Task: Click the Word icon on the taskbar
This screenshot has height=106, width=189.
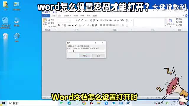Action: 128,103
